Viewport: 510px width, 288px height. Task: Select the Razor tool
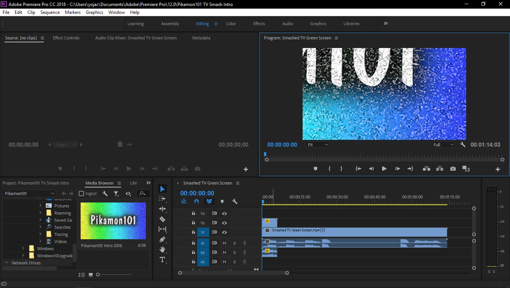(x=162, y=219)
